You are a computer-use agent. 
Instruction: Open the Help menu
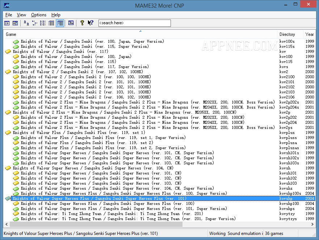tap(56, 15)
